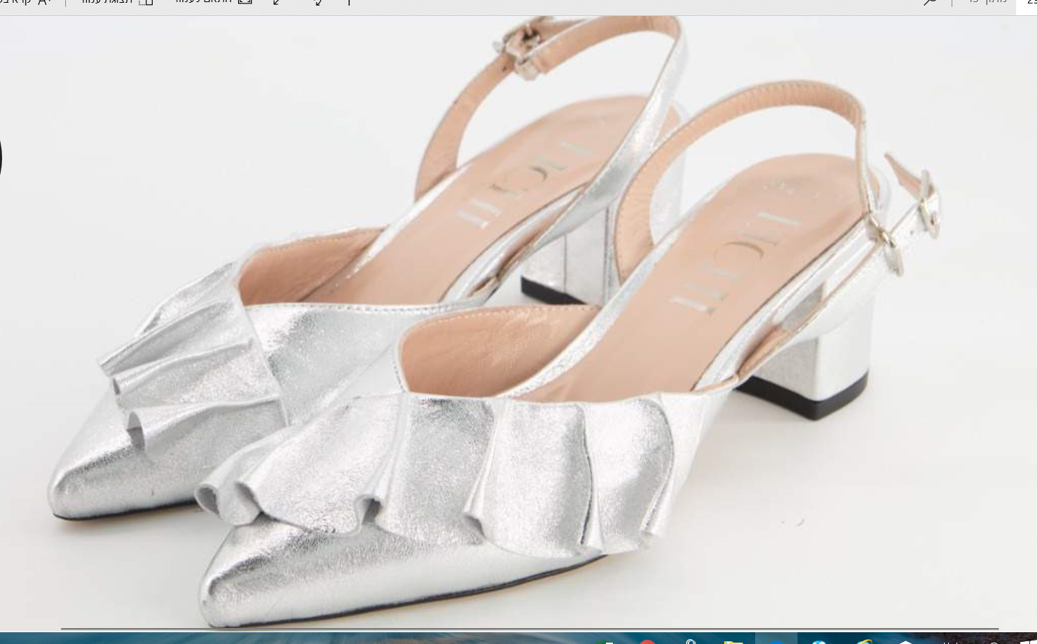This screenshot has width=1037, height=644.
Task: Click the silver ruffle shoes photo
Action: [518, 323]
